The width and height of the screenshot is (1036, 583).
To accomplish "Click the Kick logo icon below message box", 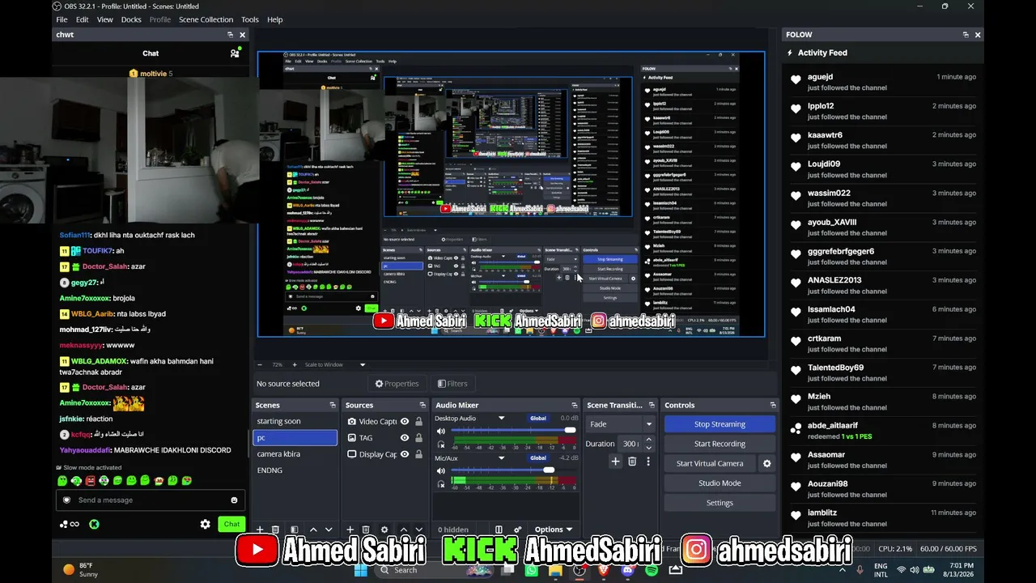I will point(94,524).
